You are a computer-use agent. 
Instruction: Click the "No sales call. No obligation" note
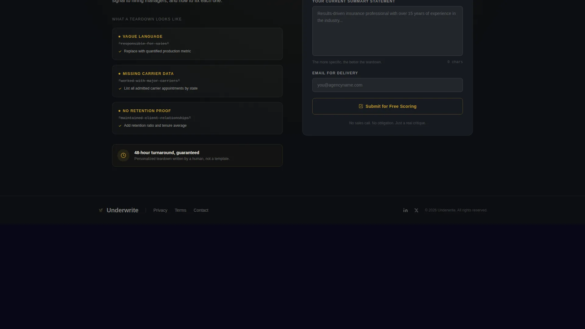click(387, 123)
